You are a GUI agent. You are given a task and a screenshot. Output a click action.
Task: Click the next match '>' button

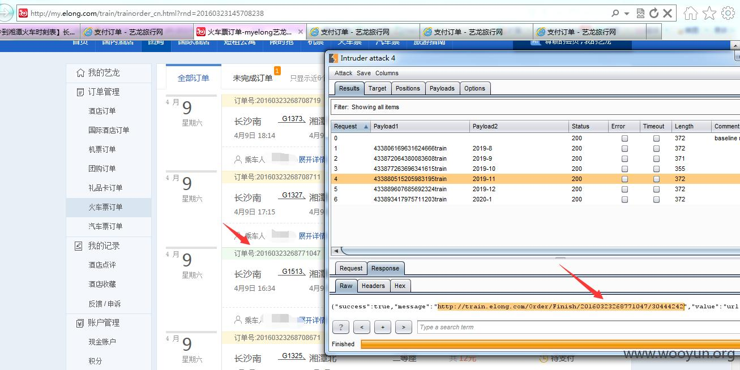(403, 327)
